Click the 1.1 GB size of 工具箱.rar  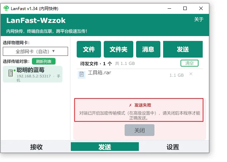(x=176, y=75)
